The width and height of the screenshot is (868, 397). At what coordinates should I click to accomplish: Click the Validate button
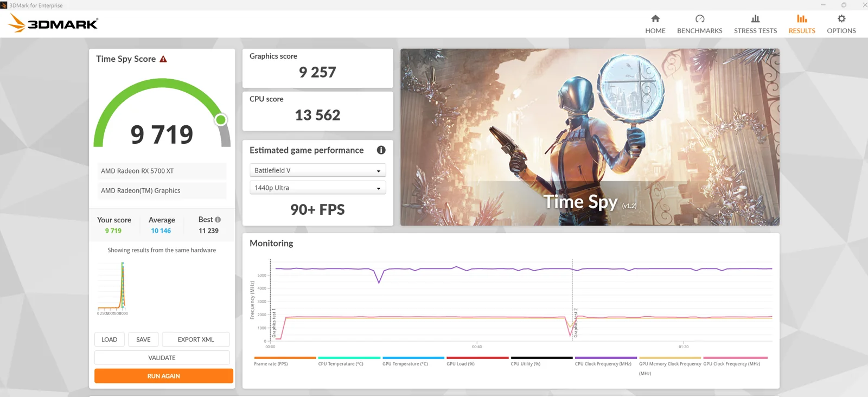(162, 358)
